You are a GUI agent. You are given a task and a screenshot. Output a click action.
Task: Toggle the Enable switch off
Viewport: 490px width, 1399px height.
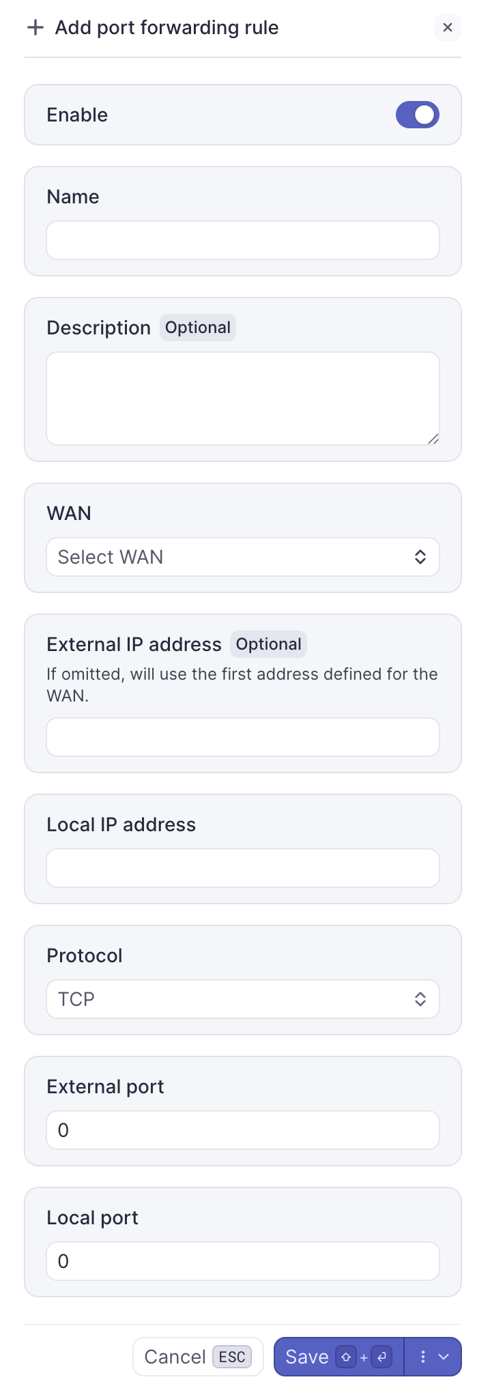[x=417, y=115]
